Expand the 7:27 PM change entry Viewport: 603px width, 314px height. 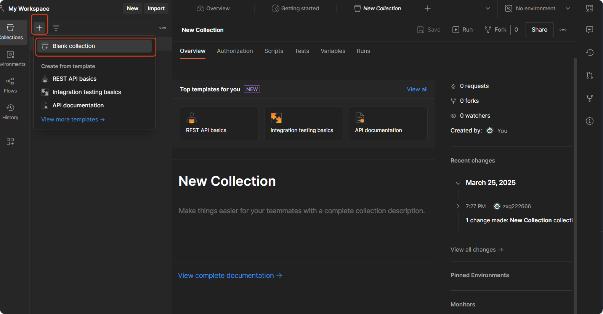coord(458,206)
